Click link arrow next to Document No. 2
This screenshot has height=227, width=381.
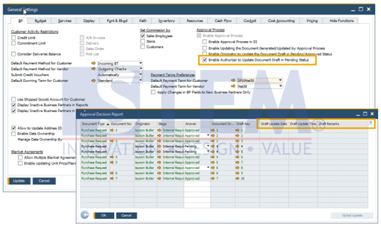click(112, 141)
